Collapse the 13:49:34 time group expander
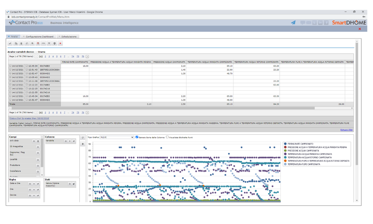Image resolution: width=373 pixels, height=224 pixels. click(26, 96)
